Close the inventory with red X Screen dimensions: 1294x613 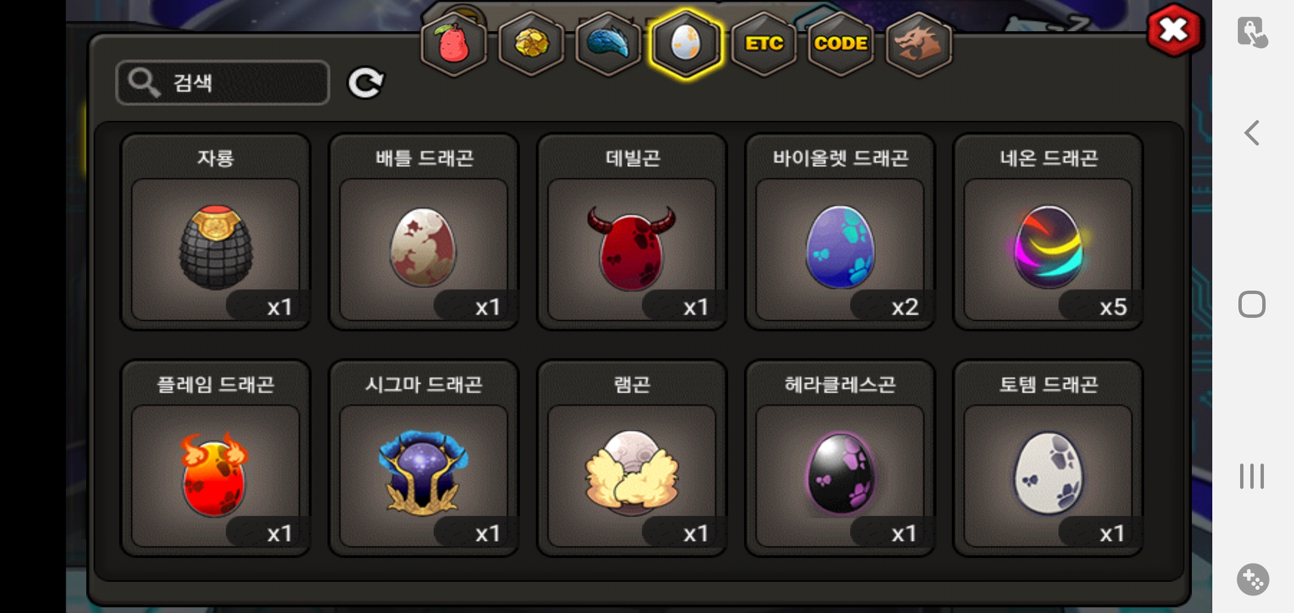click(x=1174, y=30)
